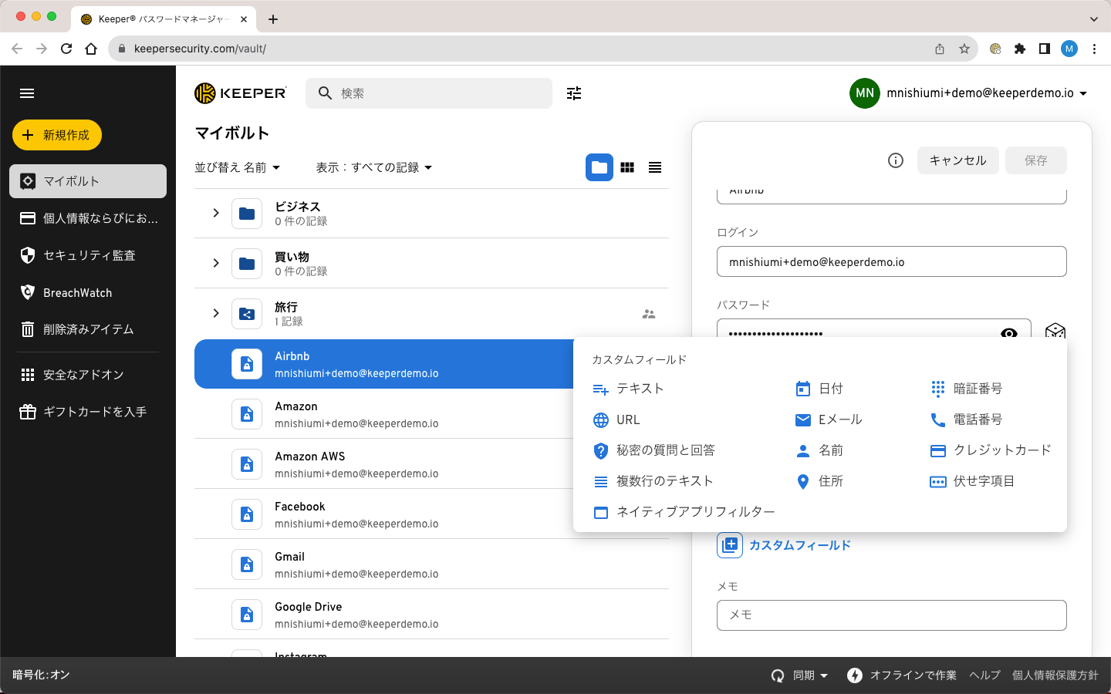Open the search filter settings icon

pyautogui.click(x=574, y=93)
